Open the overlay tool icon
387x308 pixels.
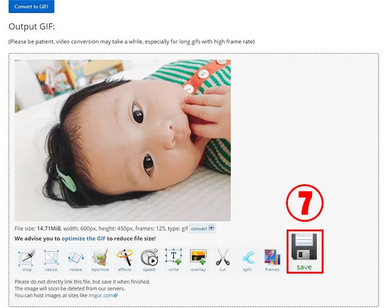click(x=198, y=260)
